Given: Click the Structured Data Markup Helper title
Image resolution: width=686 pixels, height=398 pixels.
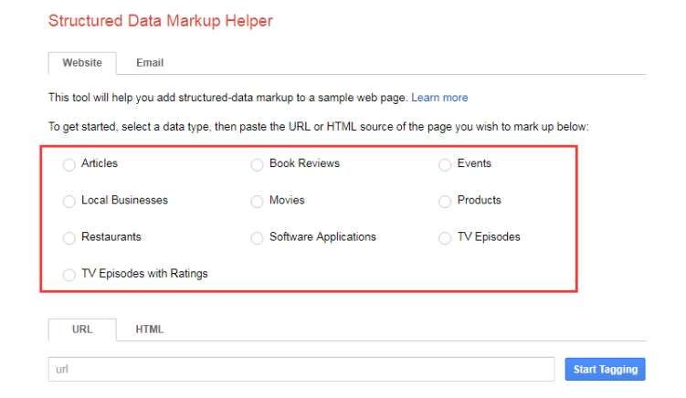Looking at the screenshot, I should (161, 21).
